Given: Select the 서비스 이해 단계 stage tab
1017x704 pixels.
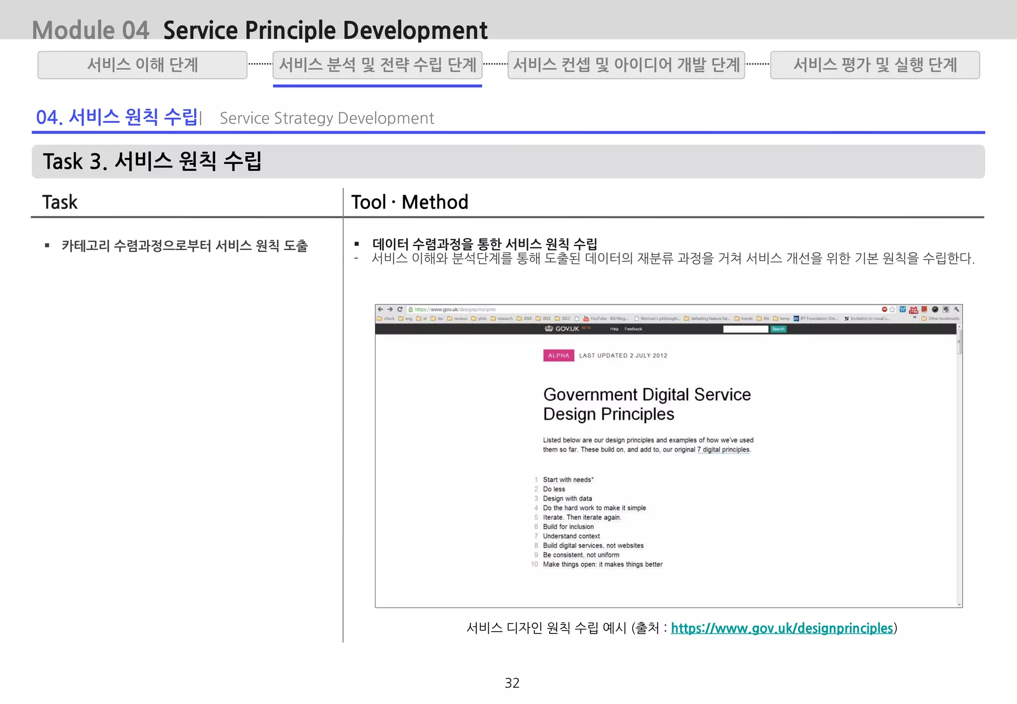Looking at the screenshot, I should point(143,65).
